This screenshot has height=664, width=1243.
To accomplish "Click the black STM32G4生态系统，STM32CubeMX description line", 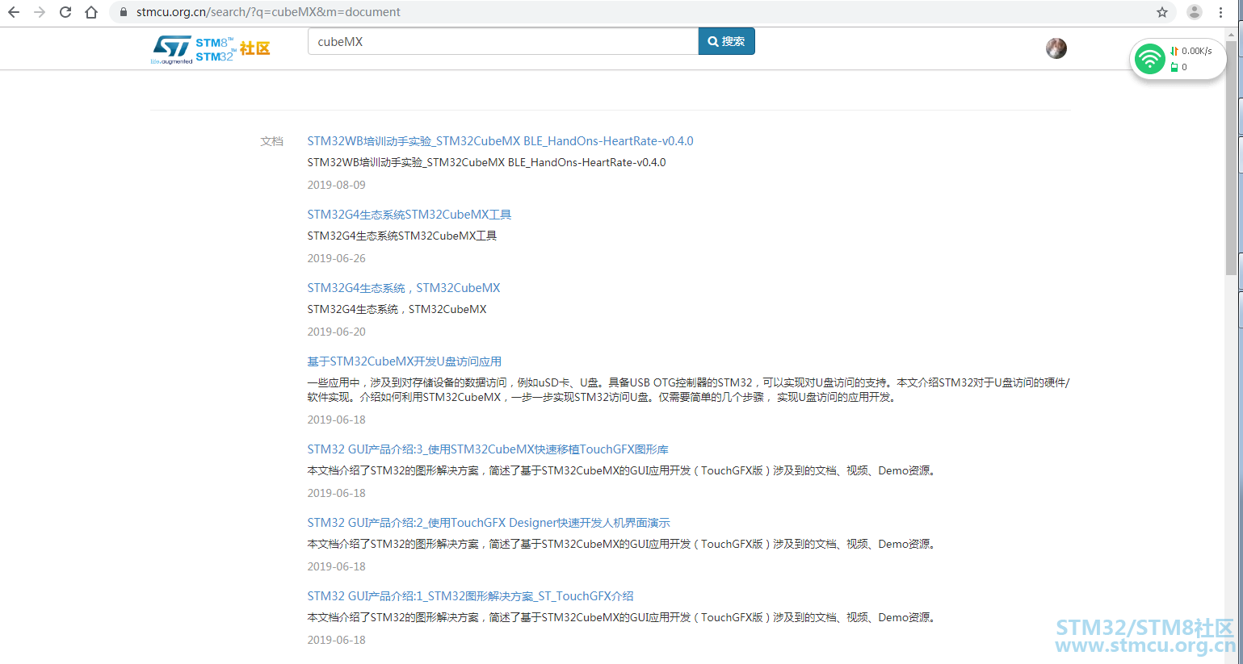I will point(397,309).
